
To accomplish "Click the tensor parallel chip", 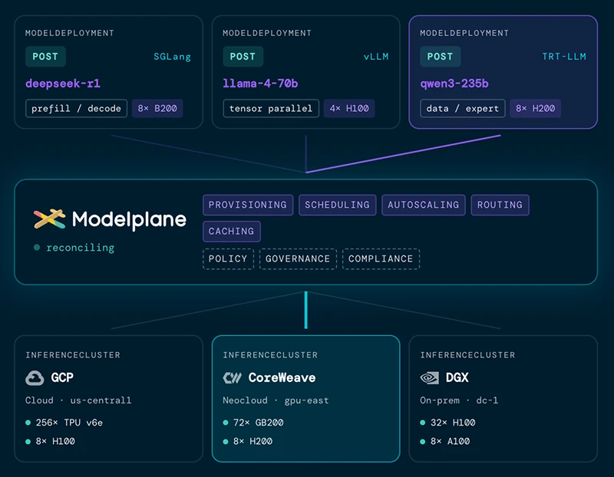I will (271, 108).
